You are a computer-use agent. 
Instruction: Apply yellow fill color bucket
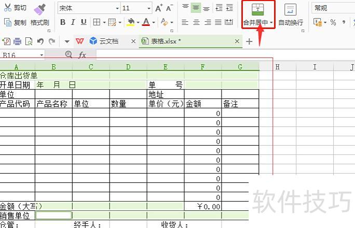tap(131, 22)
